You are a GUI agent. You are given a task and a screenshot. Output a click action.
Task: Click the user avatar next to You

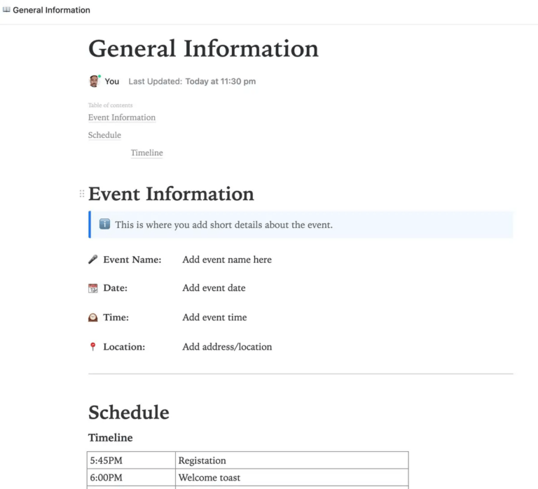(95, 81)
